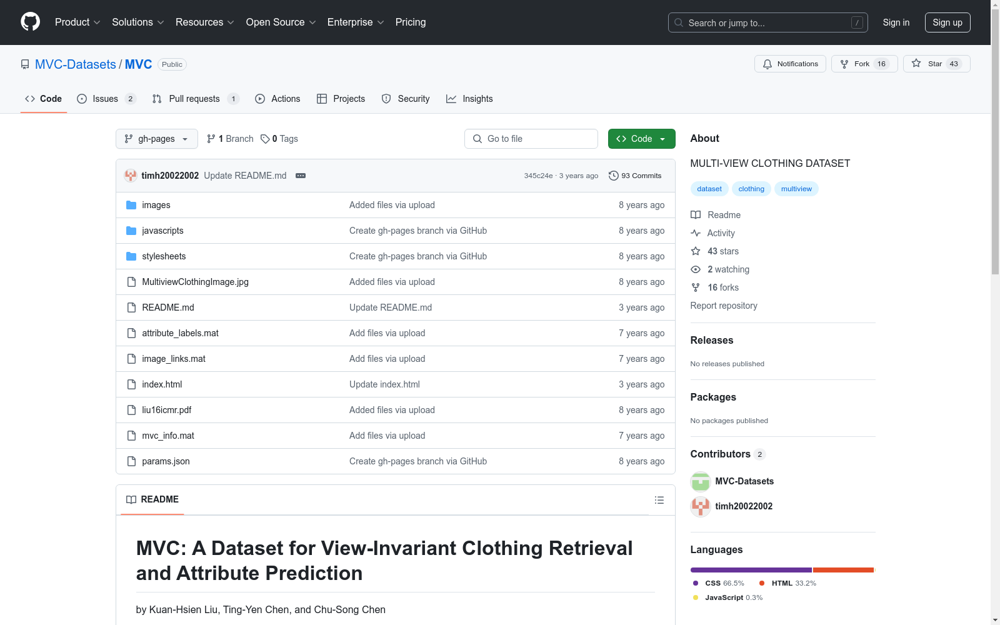Click the MVC-Datasets owner link
Viewport: 1000px width, 625px height.
pos(76,64)
